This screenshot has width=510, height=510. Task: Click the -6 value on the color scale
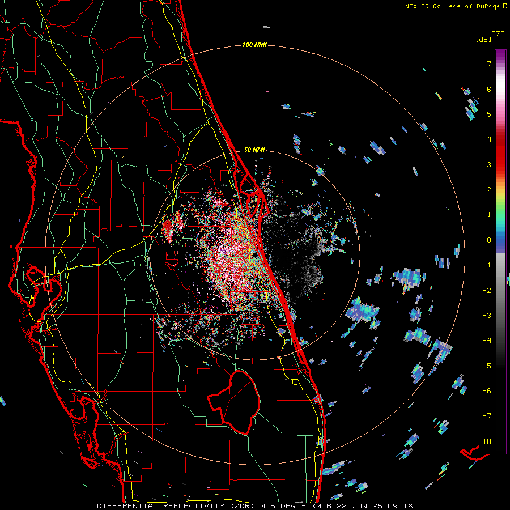pos(487,391)
